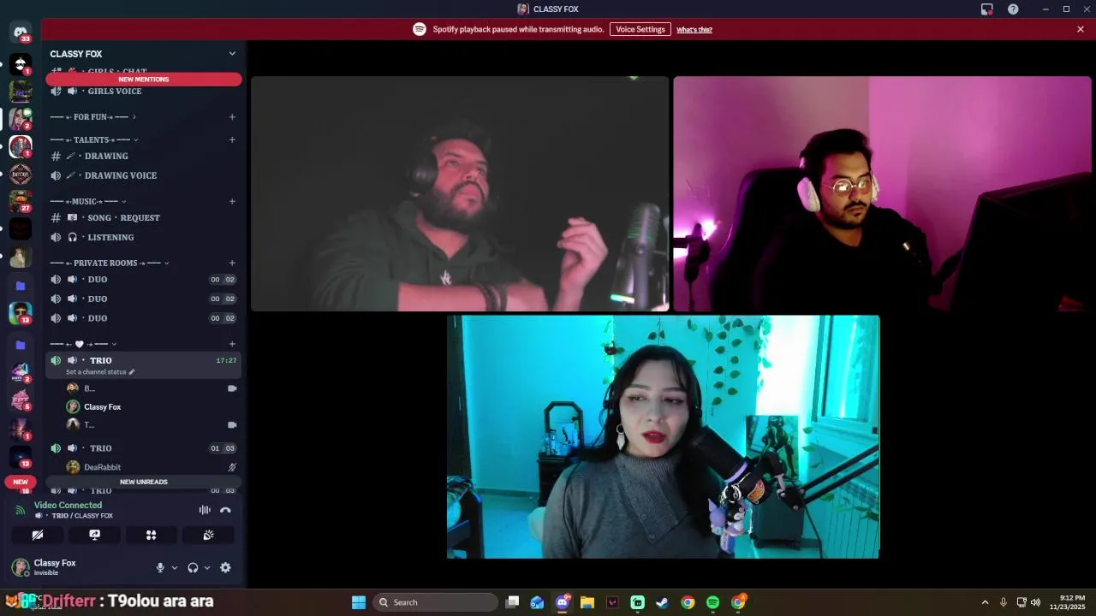Disconnect from the TRIO voice call

point(225,510)
